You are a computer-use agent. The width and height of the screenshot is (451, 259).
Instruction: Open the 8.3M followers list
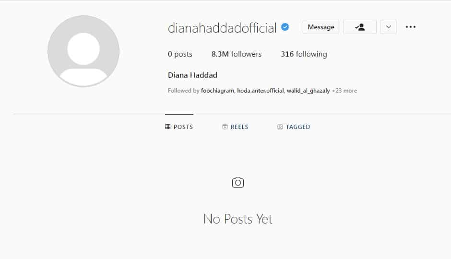tap(237, 54)
